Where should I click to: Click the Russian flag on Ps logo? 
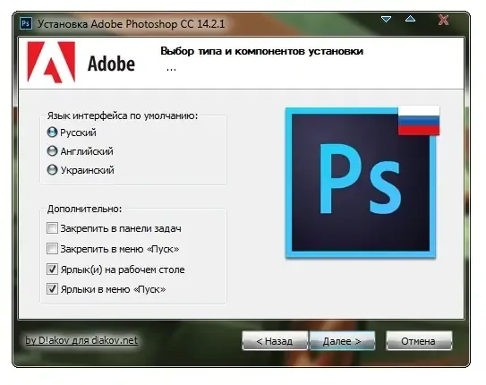[419, 121]
